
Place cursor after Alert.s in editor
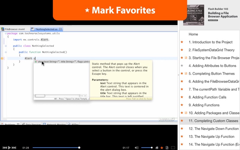(x=35, y=58)
